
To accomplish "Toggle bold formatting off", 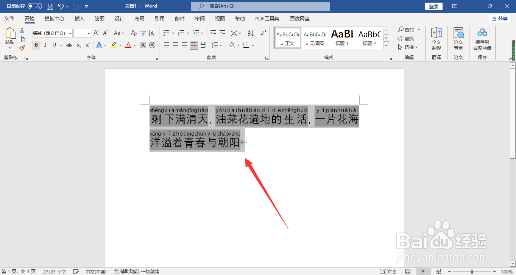I will pos(36,45).
